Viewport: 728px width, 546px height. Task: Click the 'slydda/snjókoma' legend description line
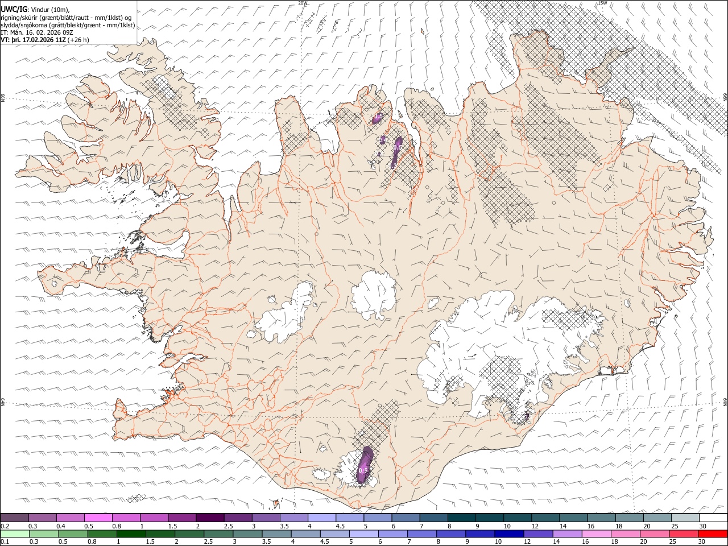68,25
